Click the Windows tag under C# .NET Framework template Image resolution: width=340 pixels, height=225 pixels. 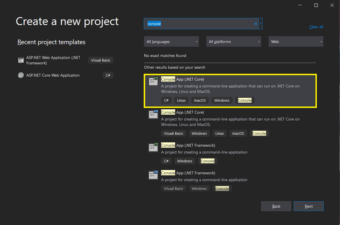185,161
